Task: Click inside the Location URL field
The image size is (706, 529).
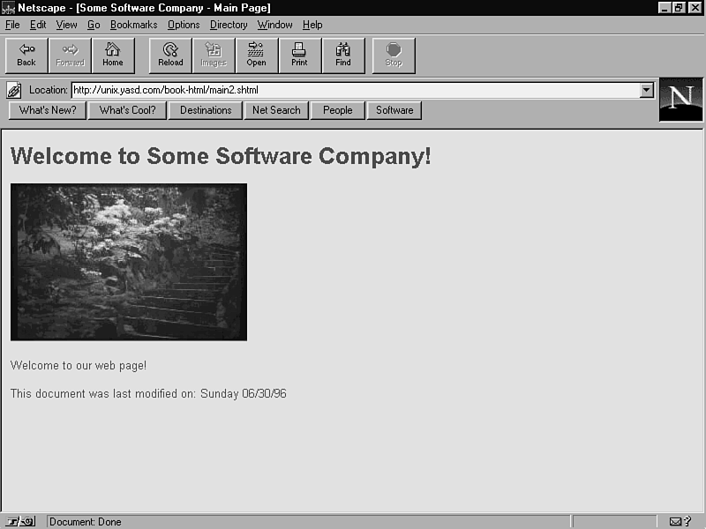Action: click(353, 90)
